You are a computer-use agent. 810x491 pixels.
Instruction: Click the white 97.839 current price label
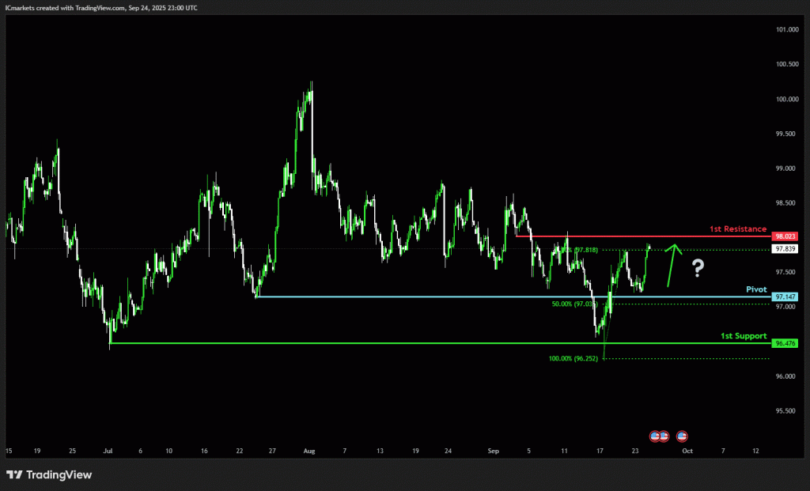coord(785,248)
